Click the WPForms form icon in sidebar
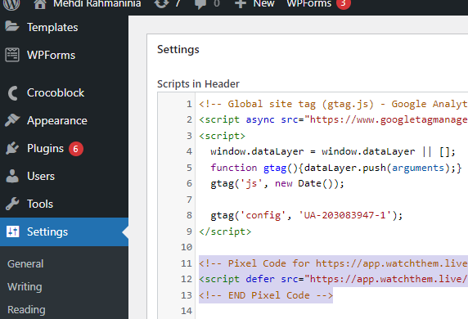Screen dimensions: 468x319 coord(12,55)
